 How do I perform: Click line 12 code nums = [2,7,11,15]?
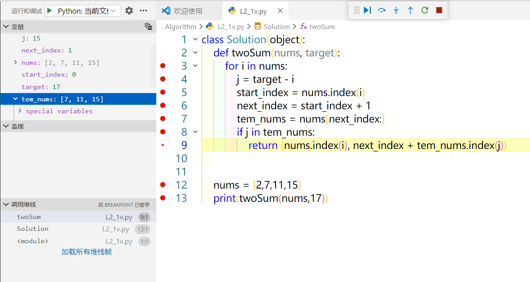[x=257, y=185]
